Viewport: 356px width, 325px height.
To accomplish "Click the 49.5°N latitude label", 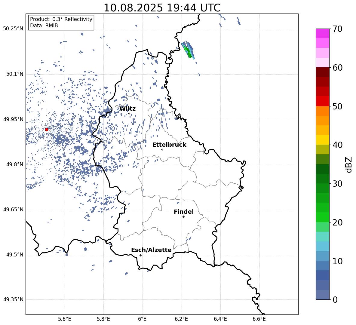I will (15, 255).
